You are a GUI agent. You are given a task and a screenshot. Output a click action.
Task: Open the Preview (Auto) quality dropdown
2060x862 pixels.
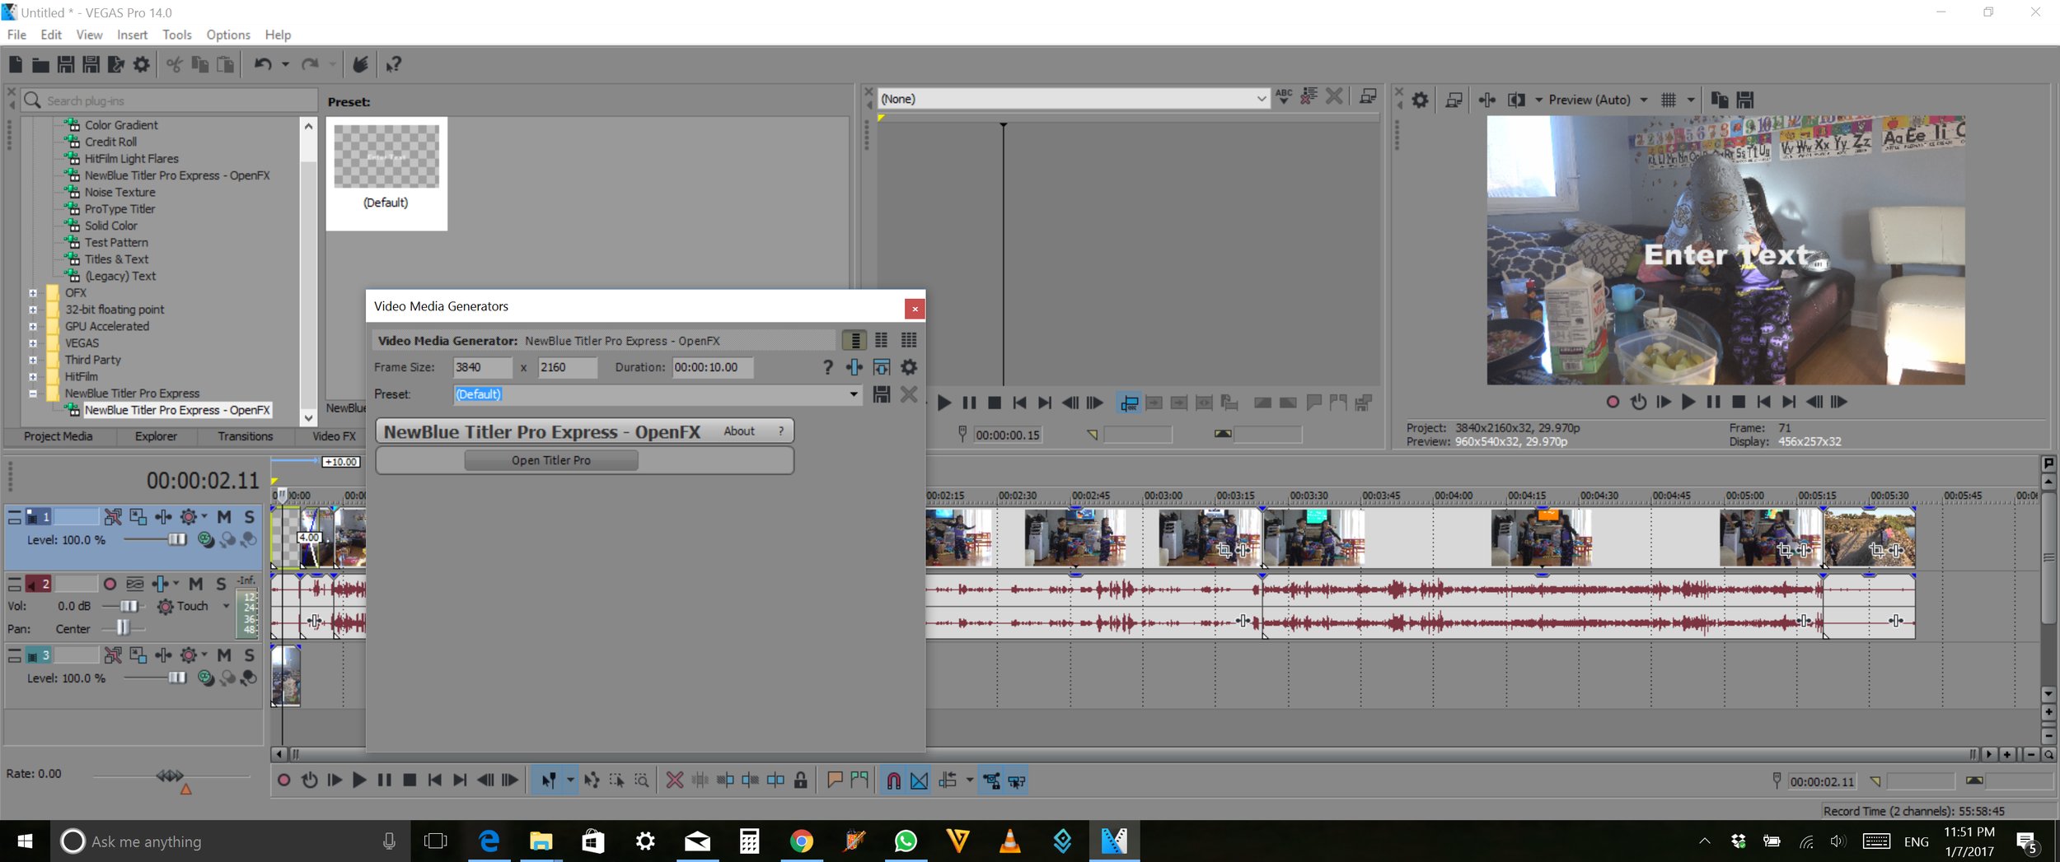(x=1644, y=100)
